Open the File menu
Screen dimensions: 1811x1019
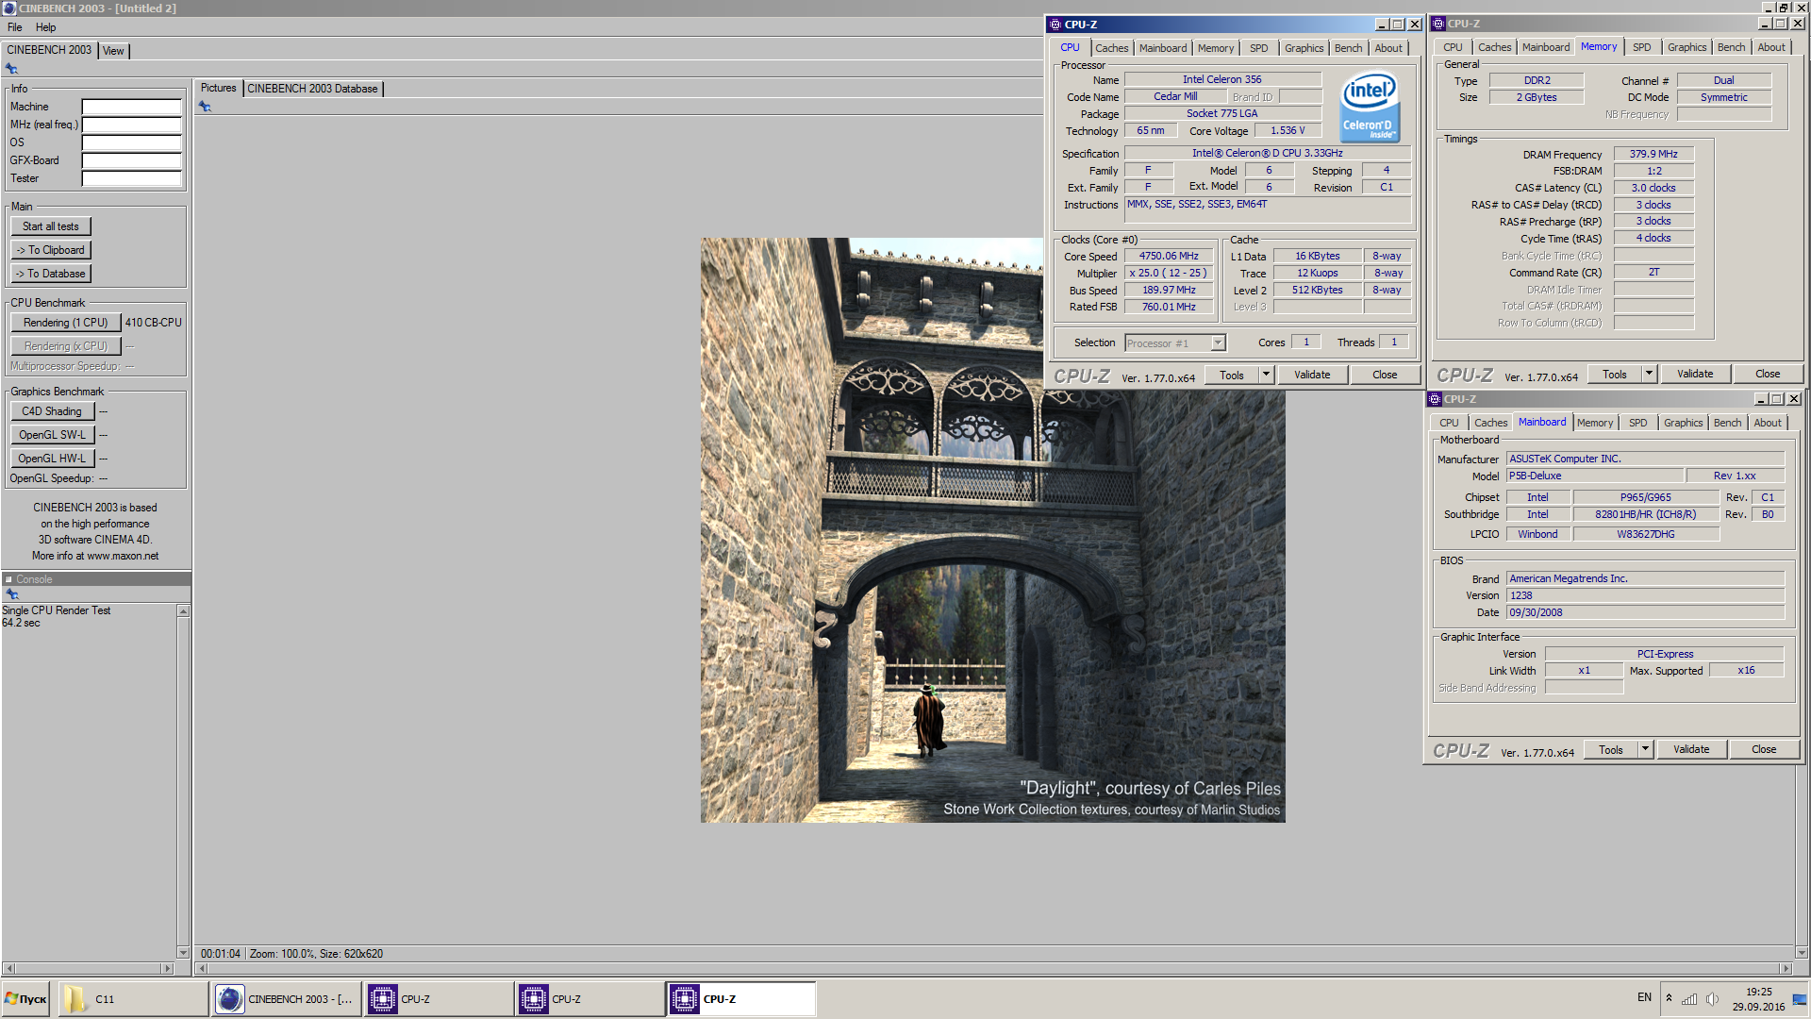click(15, 27)
